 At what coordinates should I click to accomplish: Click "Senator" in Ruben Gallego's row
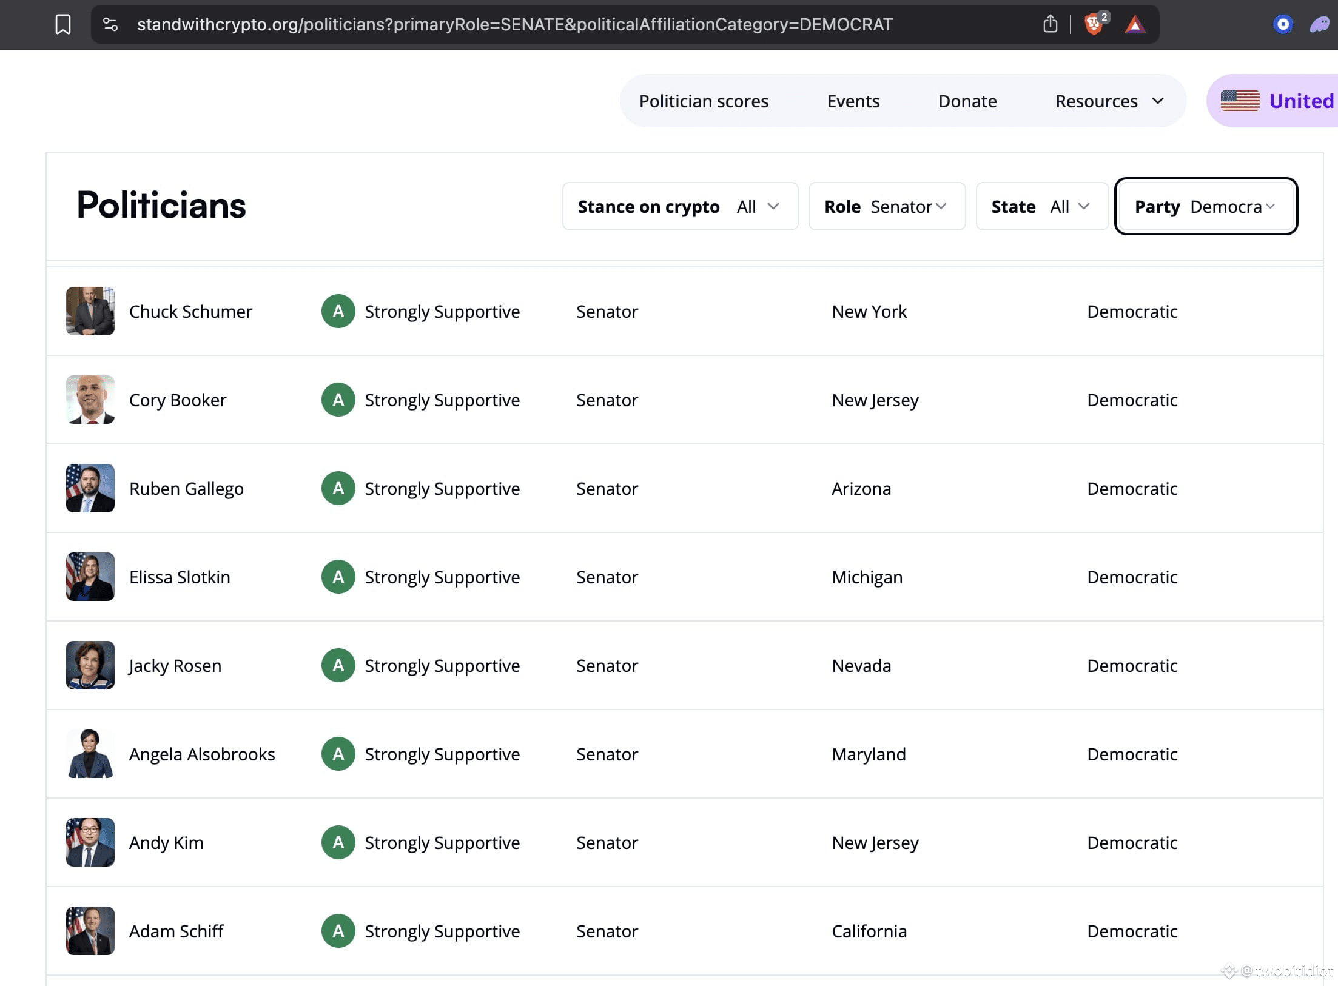[x=607, y=489]
